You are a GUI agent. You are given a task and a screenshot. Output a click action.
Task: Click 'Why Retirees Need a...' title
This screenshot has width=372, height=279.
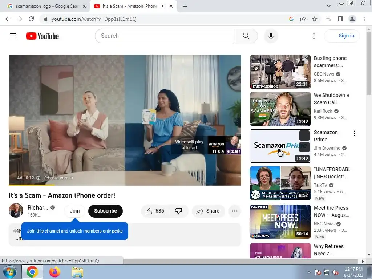[328, 250]
